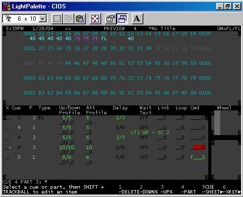
Task: Click the Wheel column header
Action: click(224, 108)
